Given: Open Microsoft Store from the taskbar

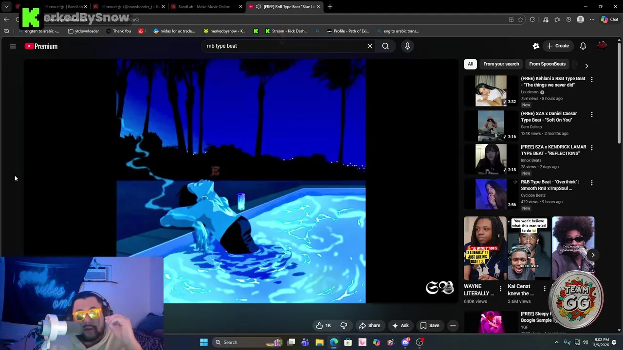Looking at the screenshot, I should [x=348, y=342].
